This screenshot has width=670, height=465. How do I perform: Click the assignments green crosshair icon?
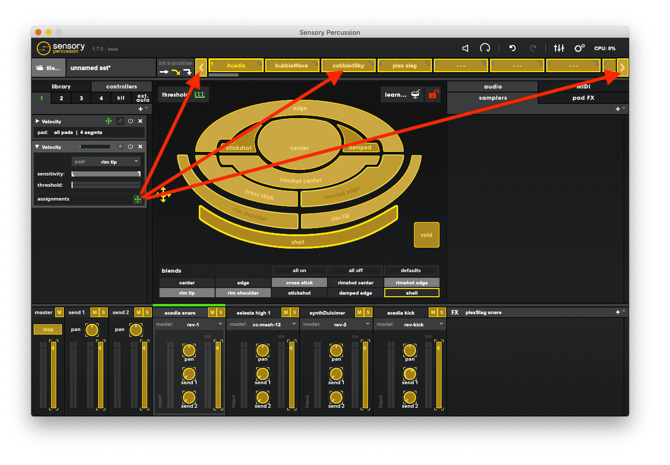pyautogui.click(x=137, y=199)
